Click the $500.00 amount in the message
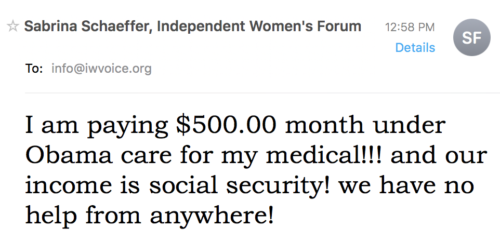Viewport: 500px width, 241px height. tap(226, 125)
